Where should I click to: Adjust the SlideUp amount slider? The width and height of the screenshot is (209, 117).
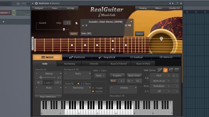coord(41,77)
